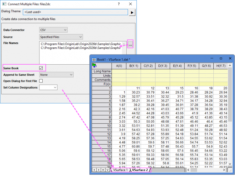This screenshot has height=176, width=235.
Task: Select column G(Y.6) header
Action: 206,66
